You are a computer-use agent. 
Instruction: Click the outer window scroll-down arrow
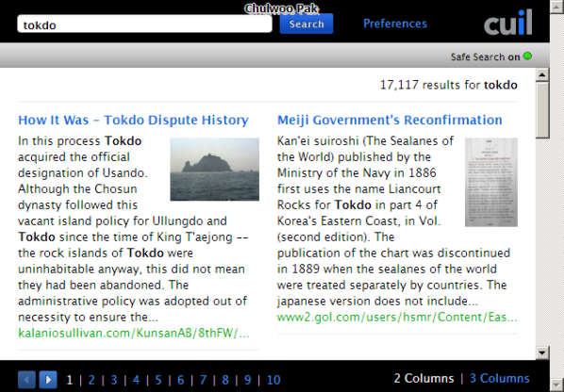click(x=556, y=384)
